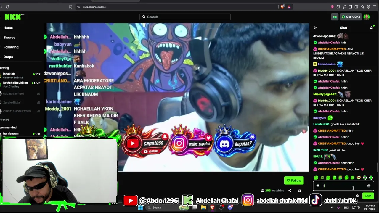Open the OBS Studio taskbar icon
The width and height of the screenshot is (379, 213).
point(221,208)
